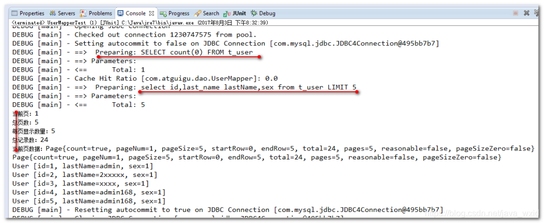Switch to the Properties tab

(28, 14)
